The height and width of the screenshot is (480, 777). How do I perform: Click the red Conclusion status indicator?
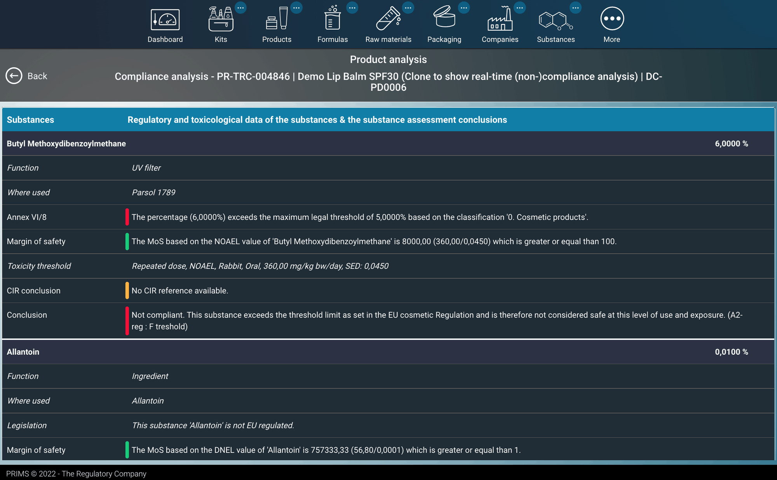[x=127, y=321]
